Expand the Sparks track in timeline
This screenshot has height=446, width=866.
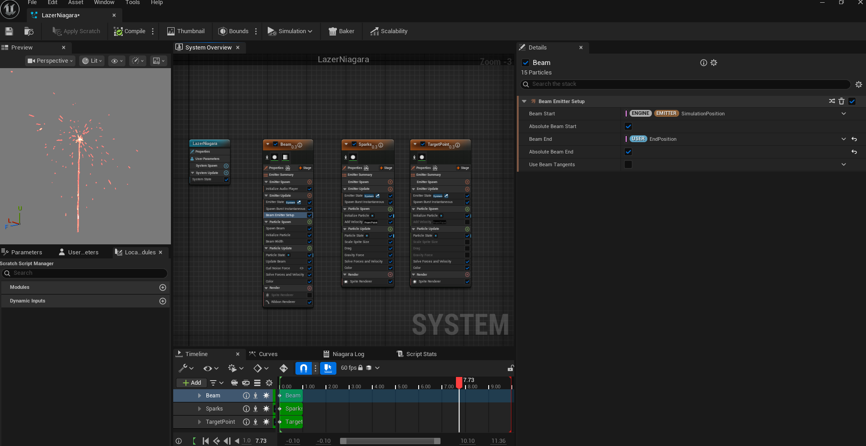coord(199,409)
